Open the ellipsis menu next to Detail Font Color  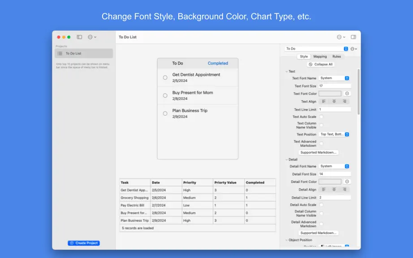tap(347, 182)
